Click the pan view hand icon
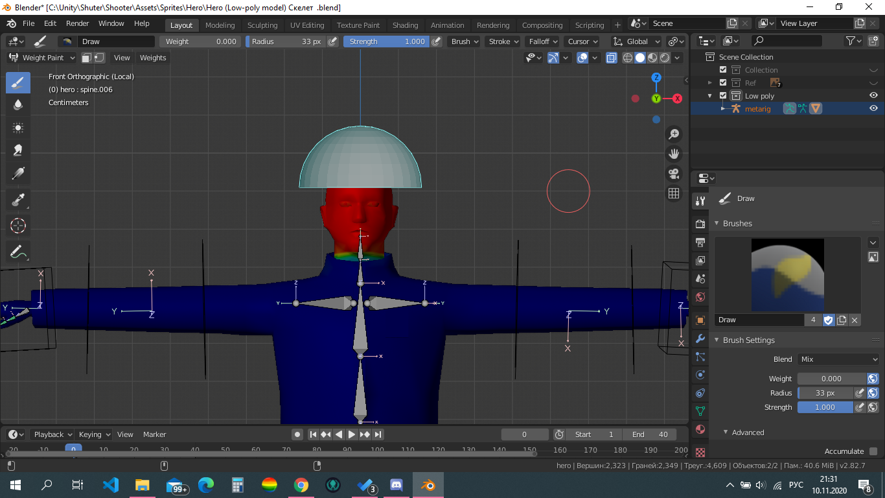This screenshot has height=498, width=885. click(674, 154)
